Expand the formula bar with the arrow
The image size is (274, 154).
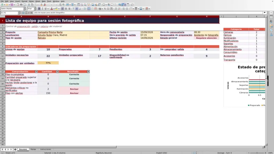(265, 13)
